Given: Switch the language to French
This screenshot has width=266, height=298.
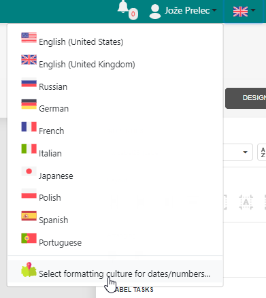Looking at the screenshot, I should pyautogui.click(x=115, y=127).
